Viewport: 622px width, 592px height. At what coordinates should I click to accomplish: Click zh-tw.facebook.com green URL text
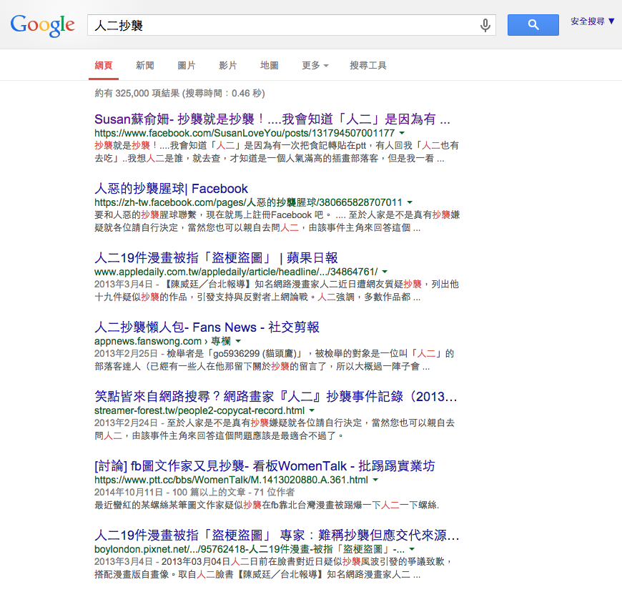(248, 202)
